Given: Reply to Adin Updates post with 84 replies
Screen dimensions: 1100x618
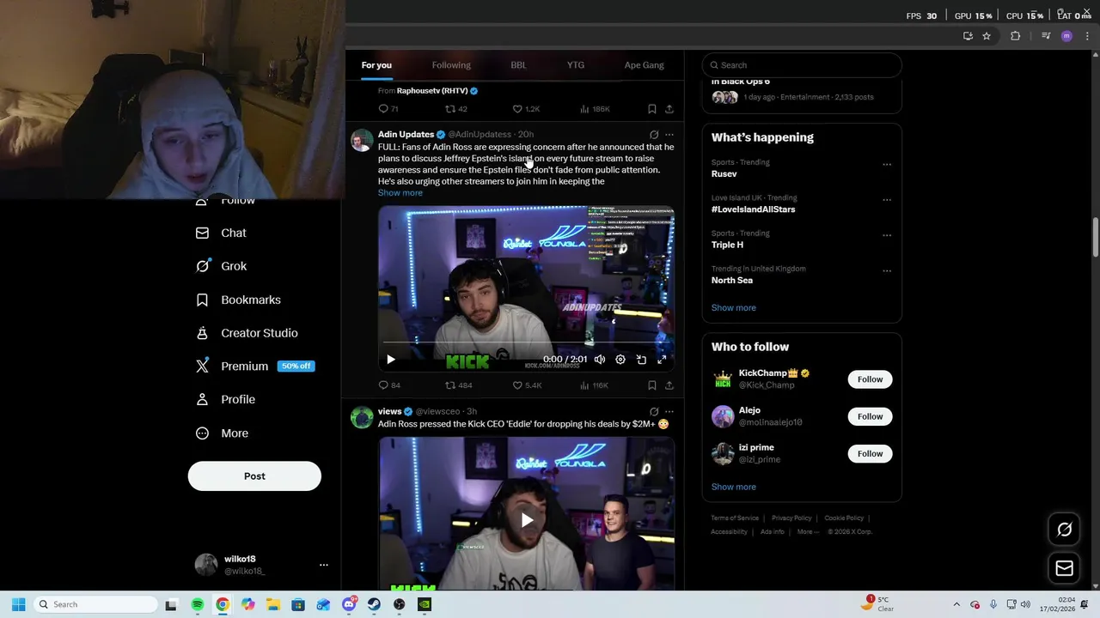Looking at the screenshot, I should 389,385.
